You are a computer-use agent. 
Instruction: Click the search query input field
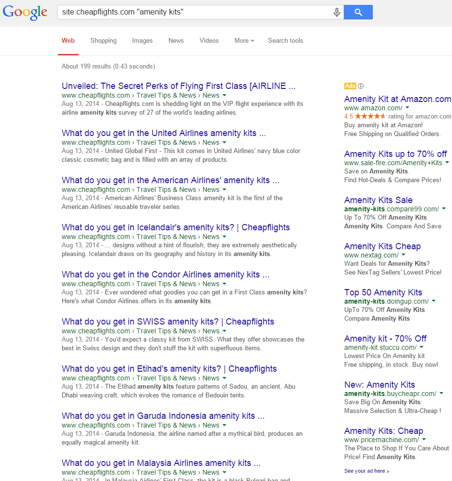click(x=196, y=12)
